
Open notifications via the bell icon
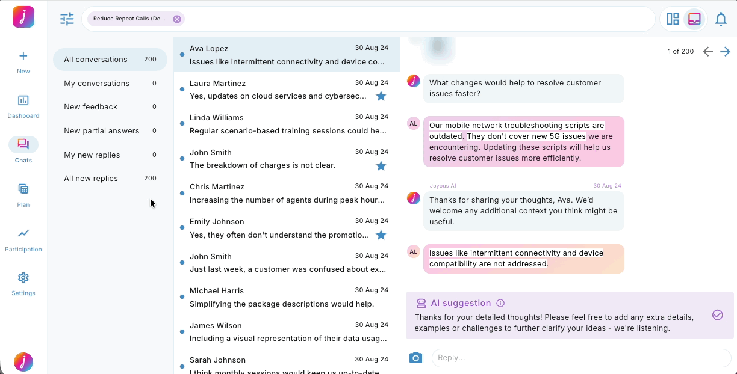click(721, 19)
